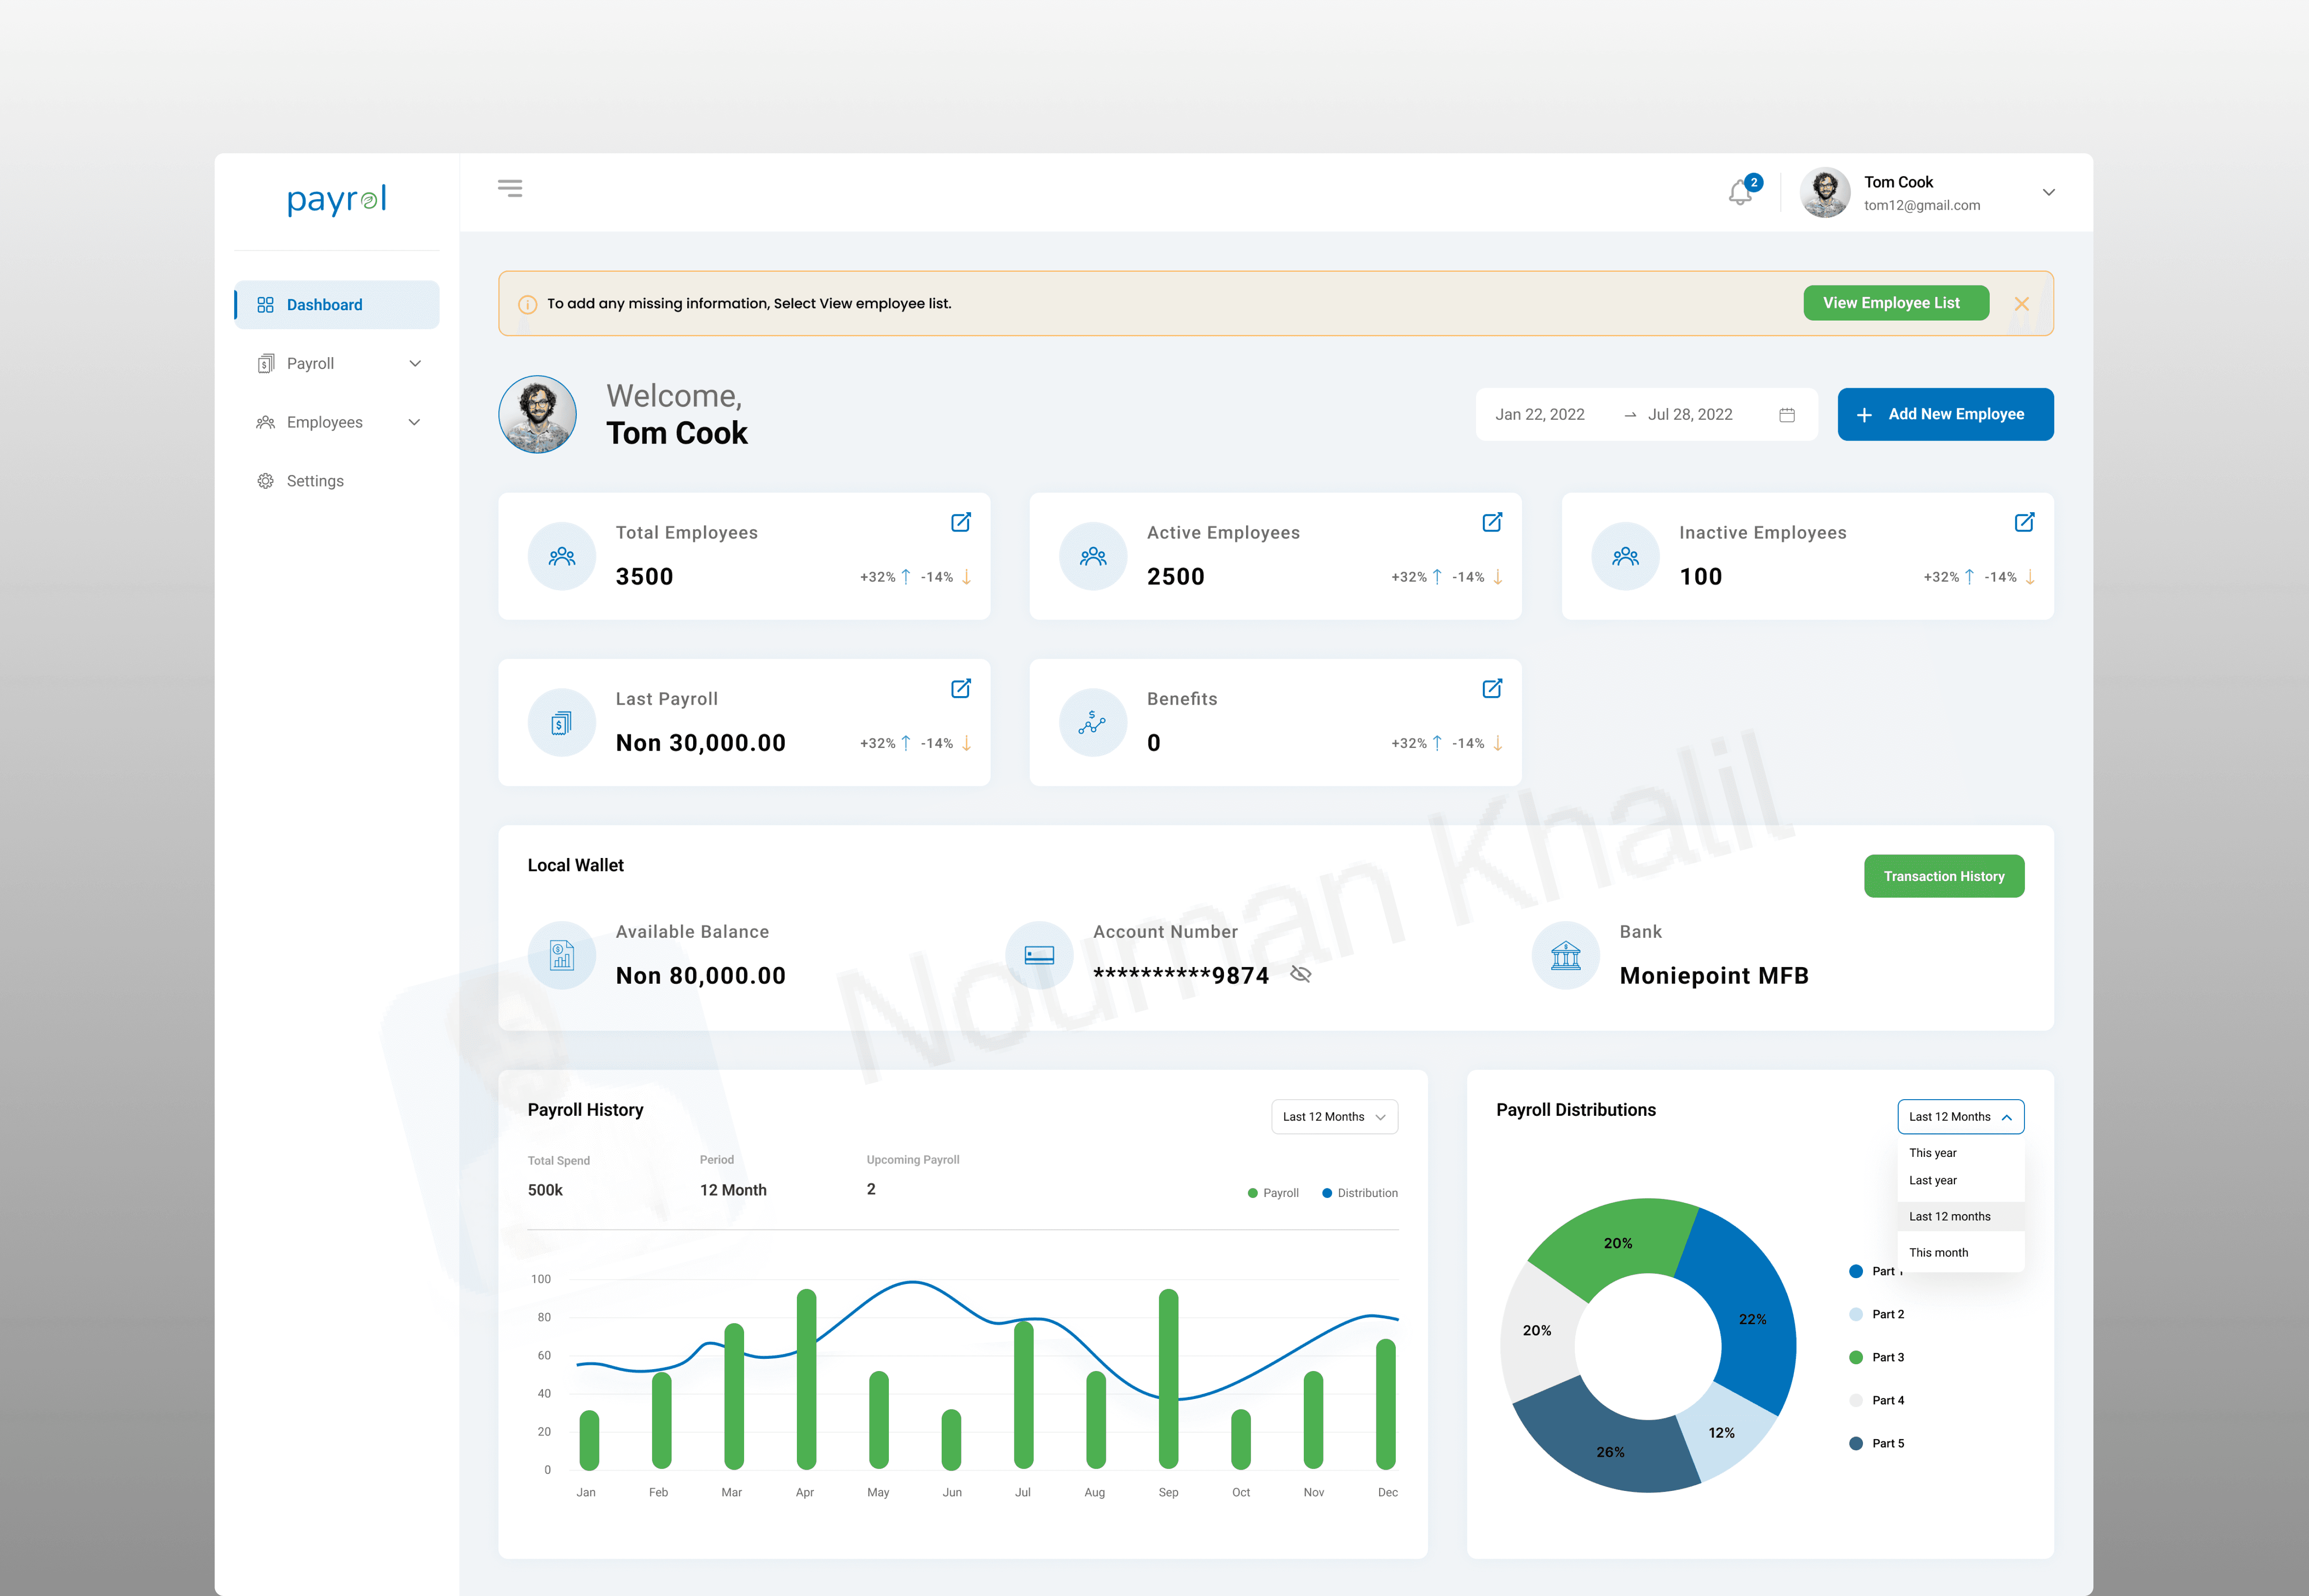Open Benefits card edit icon
Screen dimensions: 2309x1596
[1491, 688]
